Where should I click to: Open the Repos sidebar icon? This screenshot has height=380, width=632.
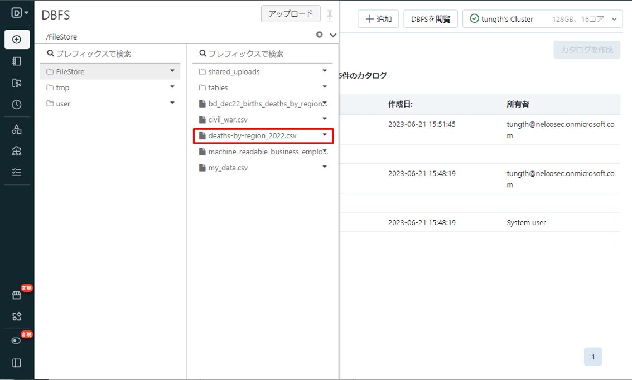[17, 83]
